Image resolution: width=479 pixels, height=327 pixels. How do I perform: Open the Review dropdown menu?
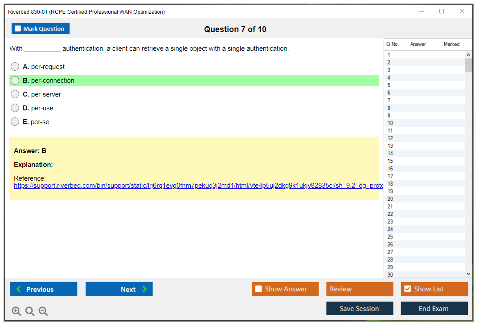click(x=359, y=289)
